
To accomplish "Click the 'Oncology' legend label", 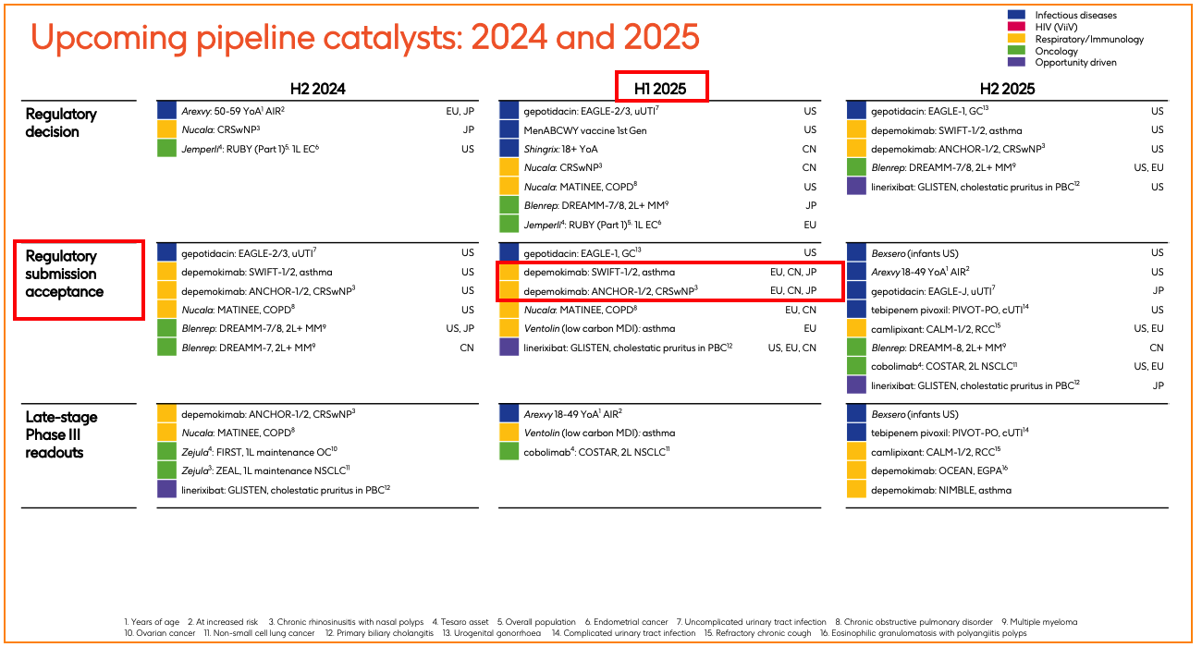I will [x=1055, y=51].
